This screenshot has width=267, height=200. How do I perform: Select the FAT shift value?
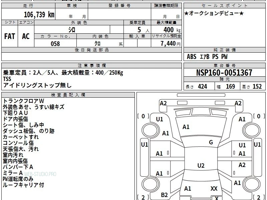[10, 36]
